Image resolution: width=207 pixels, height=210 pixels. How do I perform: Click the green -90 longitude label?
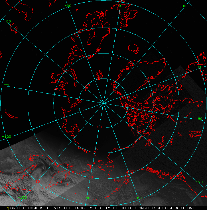point(7,85)
